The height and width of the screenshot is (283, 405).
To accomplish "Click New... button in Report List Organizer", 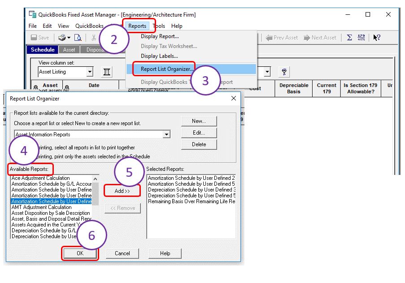I will tap(199, 121).
